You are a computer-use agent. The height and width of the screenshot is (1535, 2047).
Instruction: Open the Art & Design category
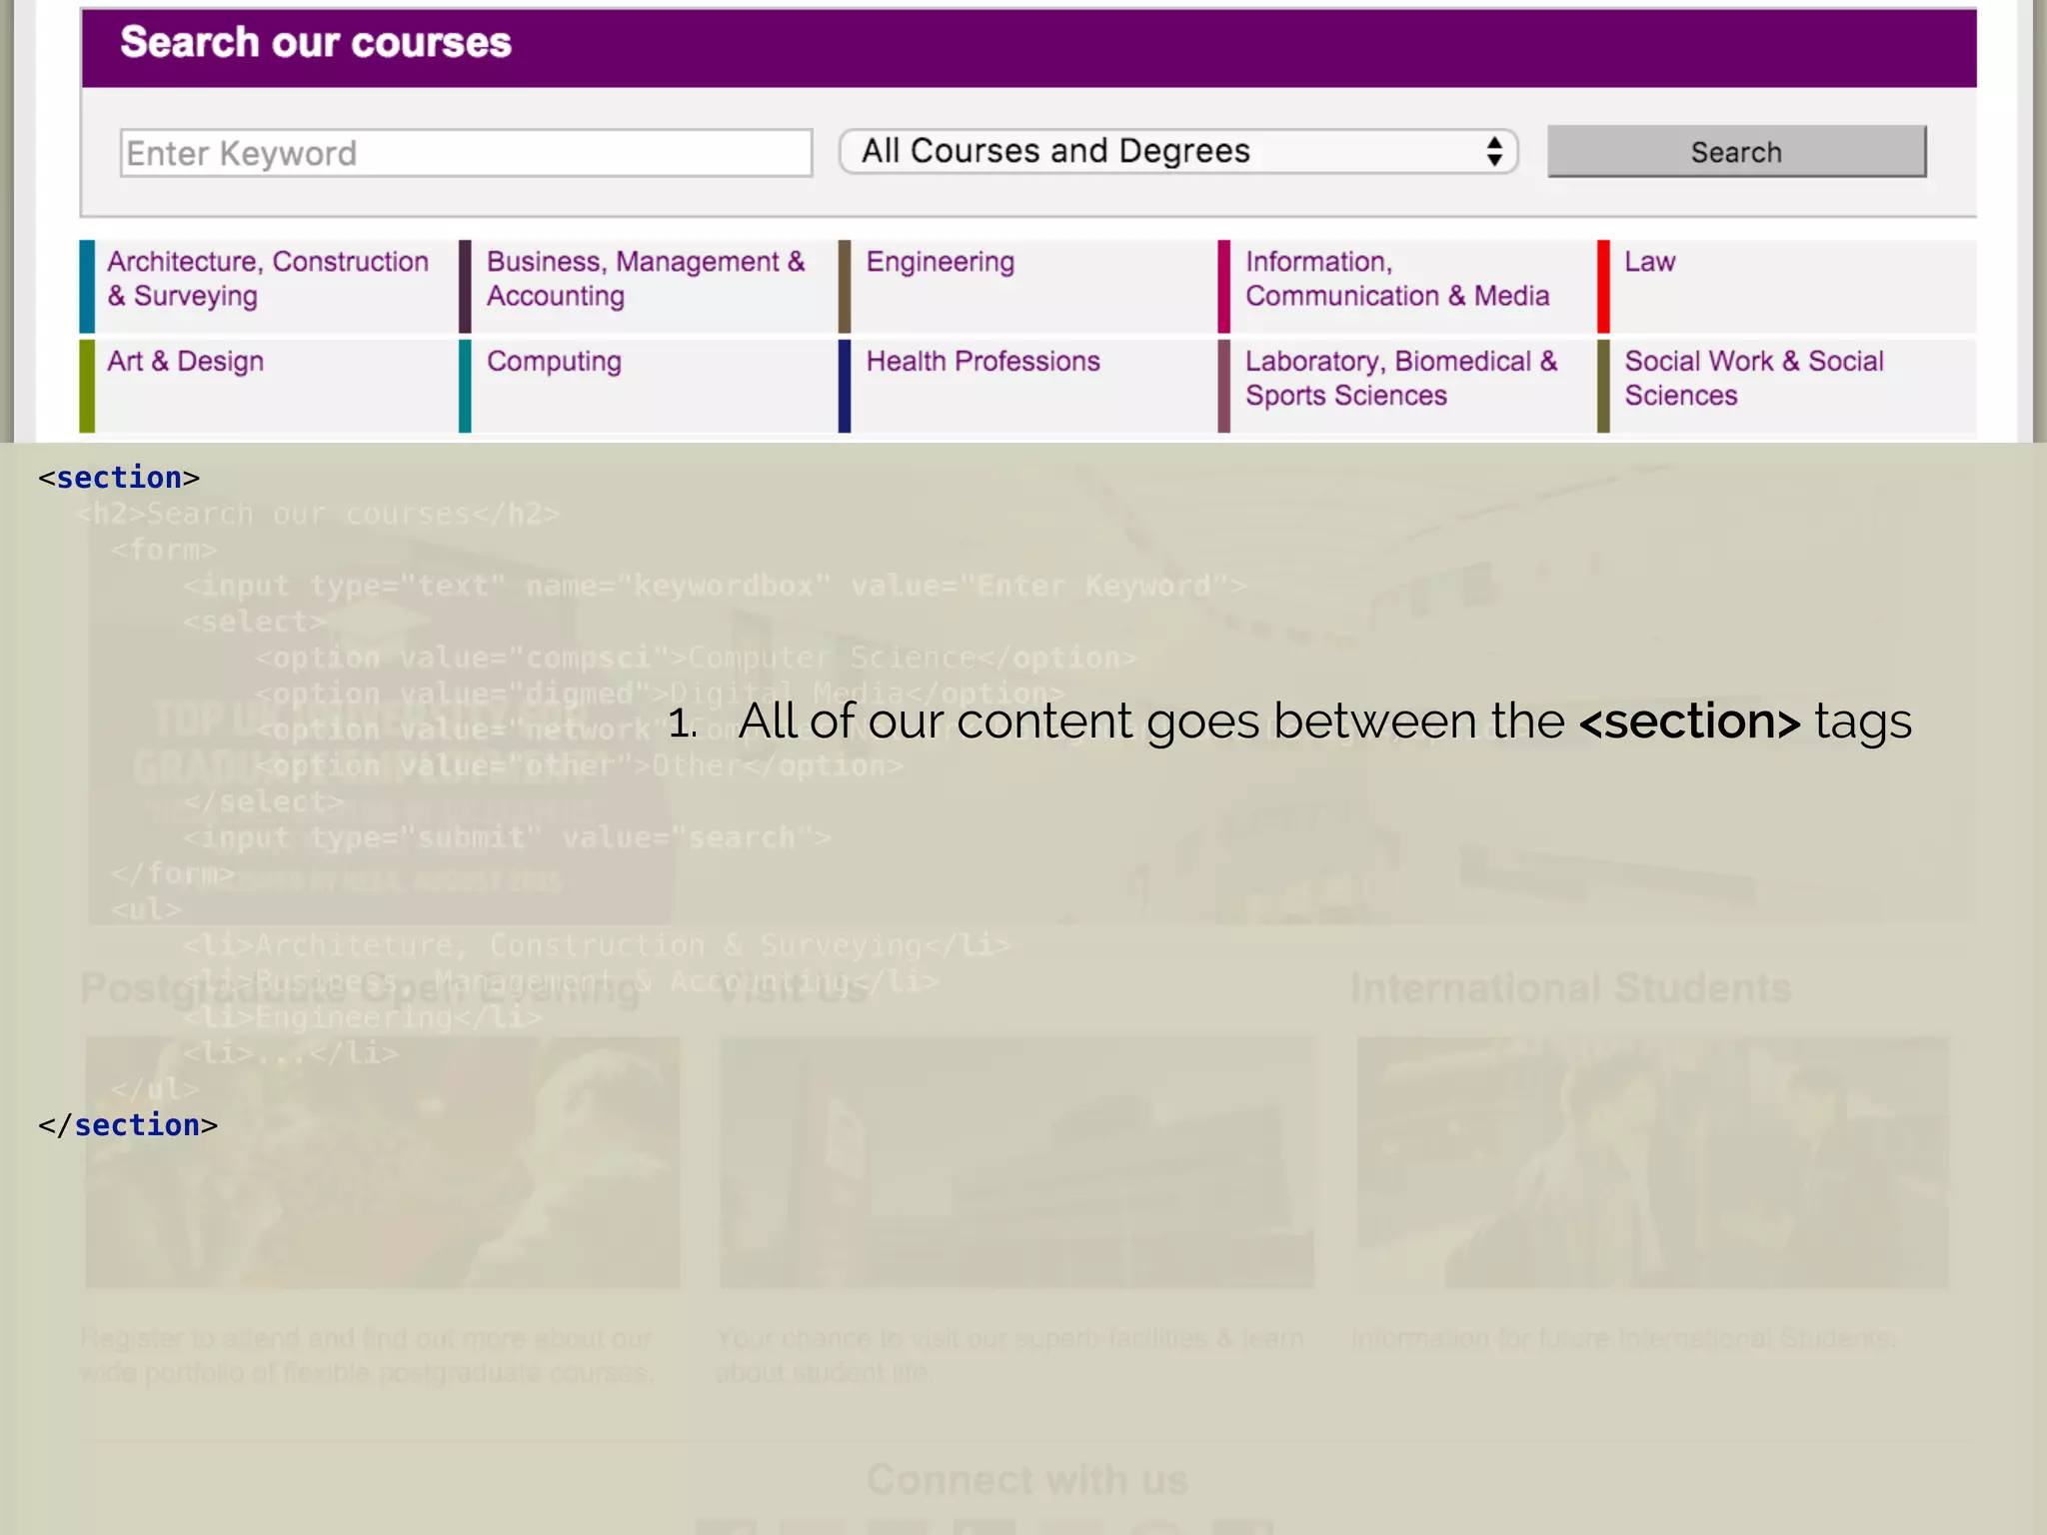(x=186, y=362)
